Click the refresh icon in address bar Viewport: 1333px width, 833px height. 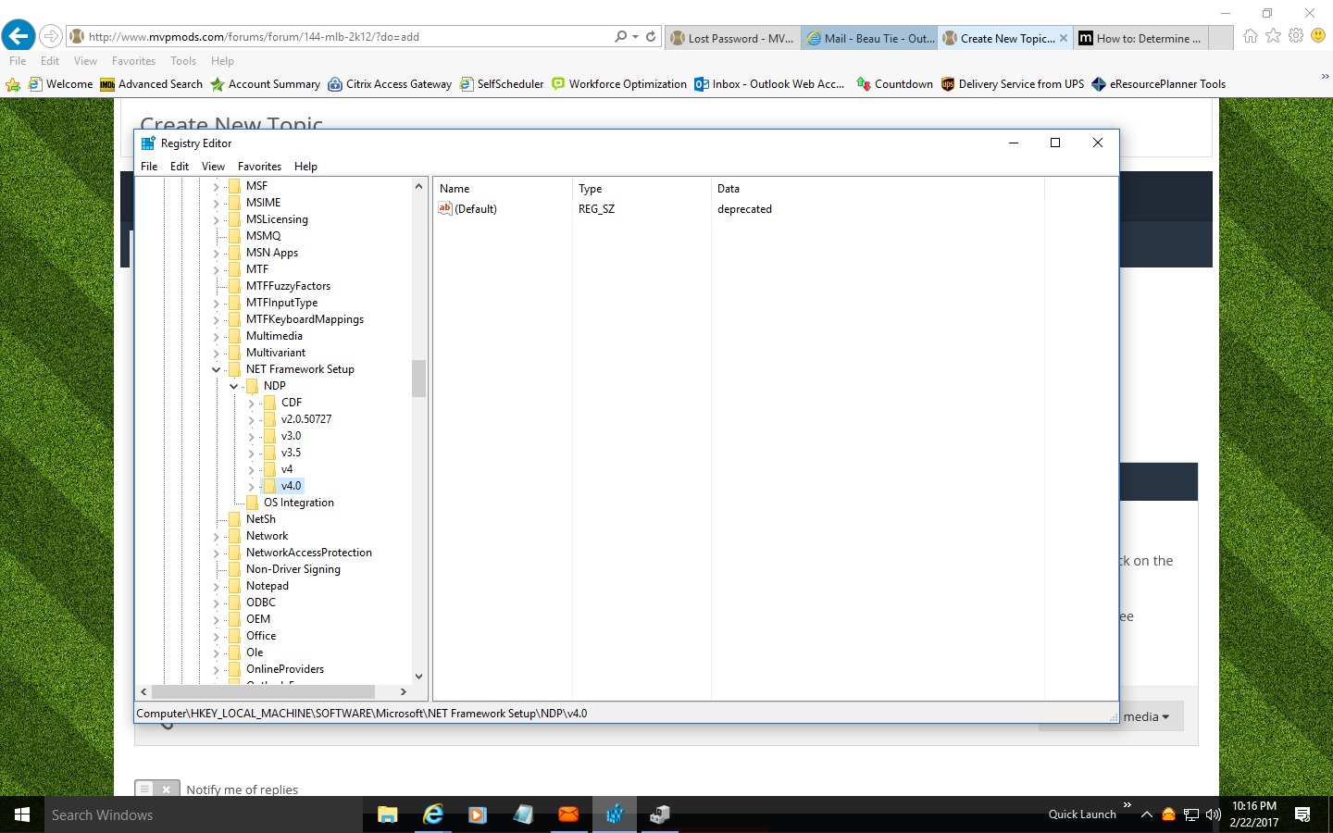tap(651, 37)
